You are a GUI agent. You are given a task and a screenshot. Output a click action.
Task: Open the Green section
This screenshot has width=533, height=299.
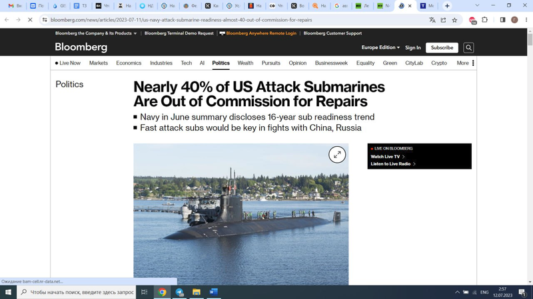390,63
